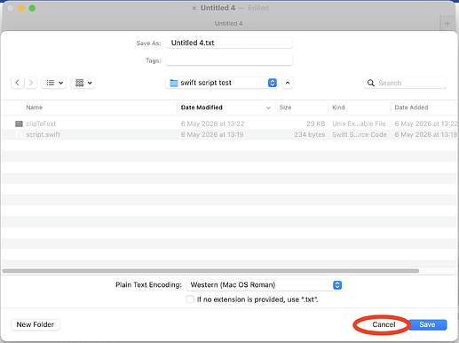Select the Untitled 4 tab
Viewport: 459px width, 343px height.
click(228, 23)
